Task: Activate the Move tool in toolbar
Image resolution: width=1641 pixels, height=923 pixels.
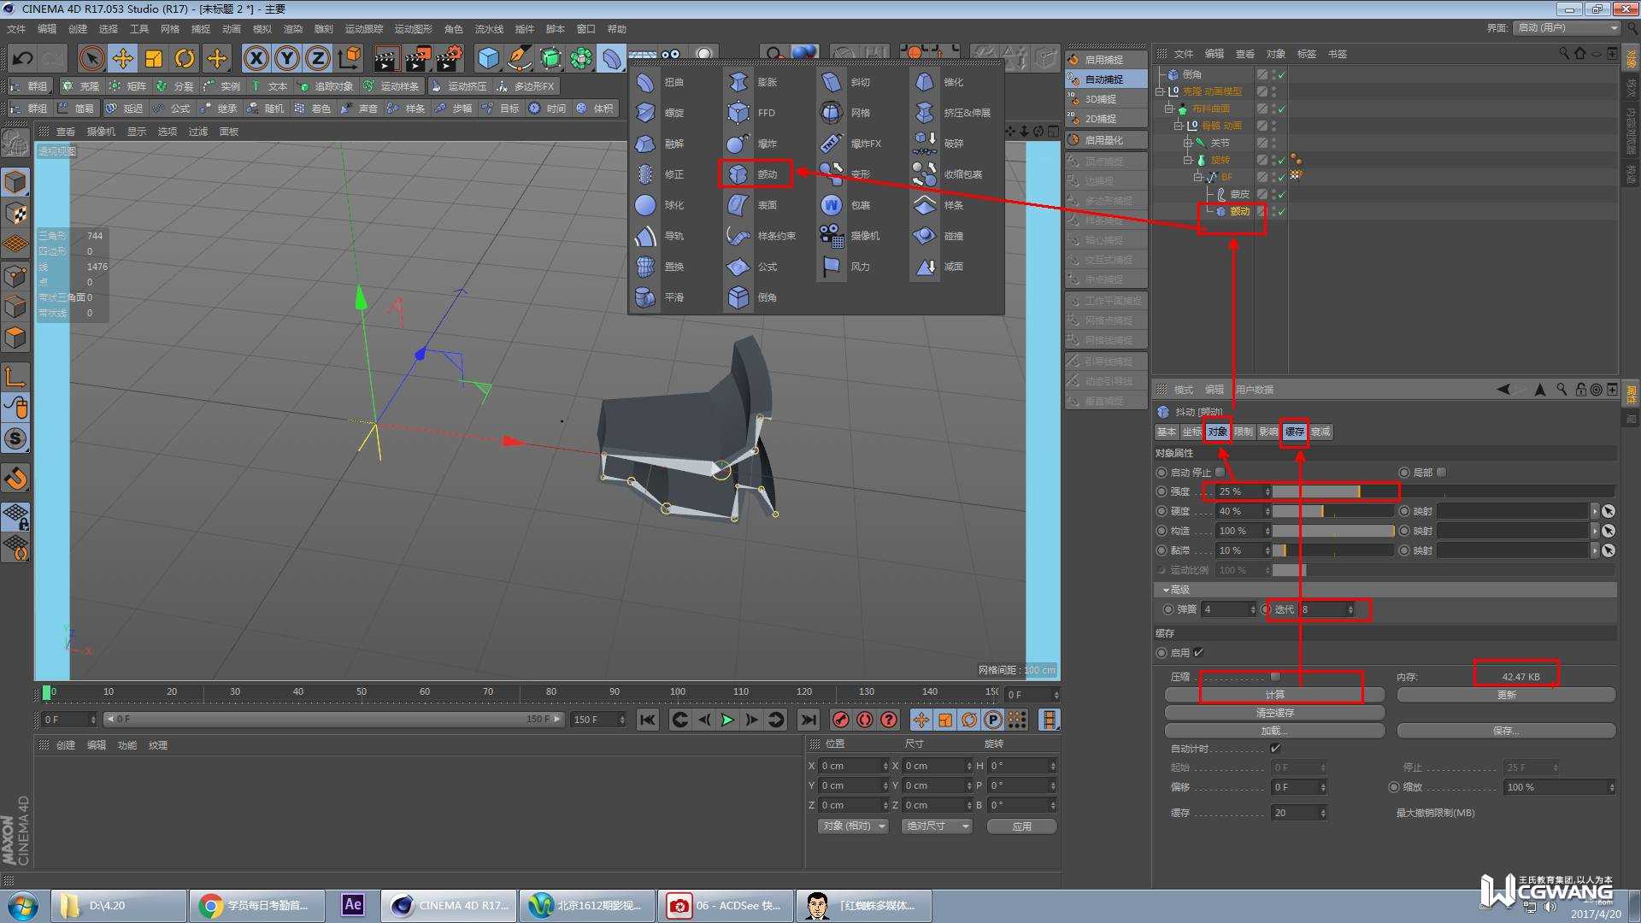Action: click(122, 58)
